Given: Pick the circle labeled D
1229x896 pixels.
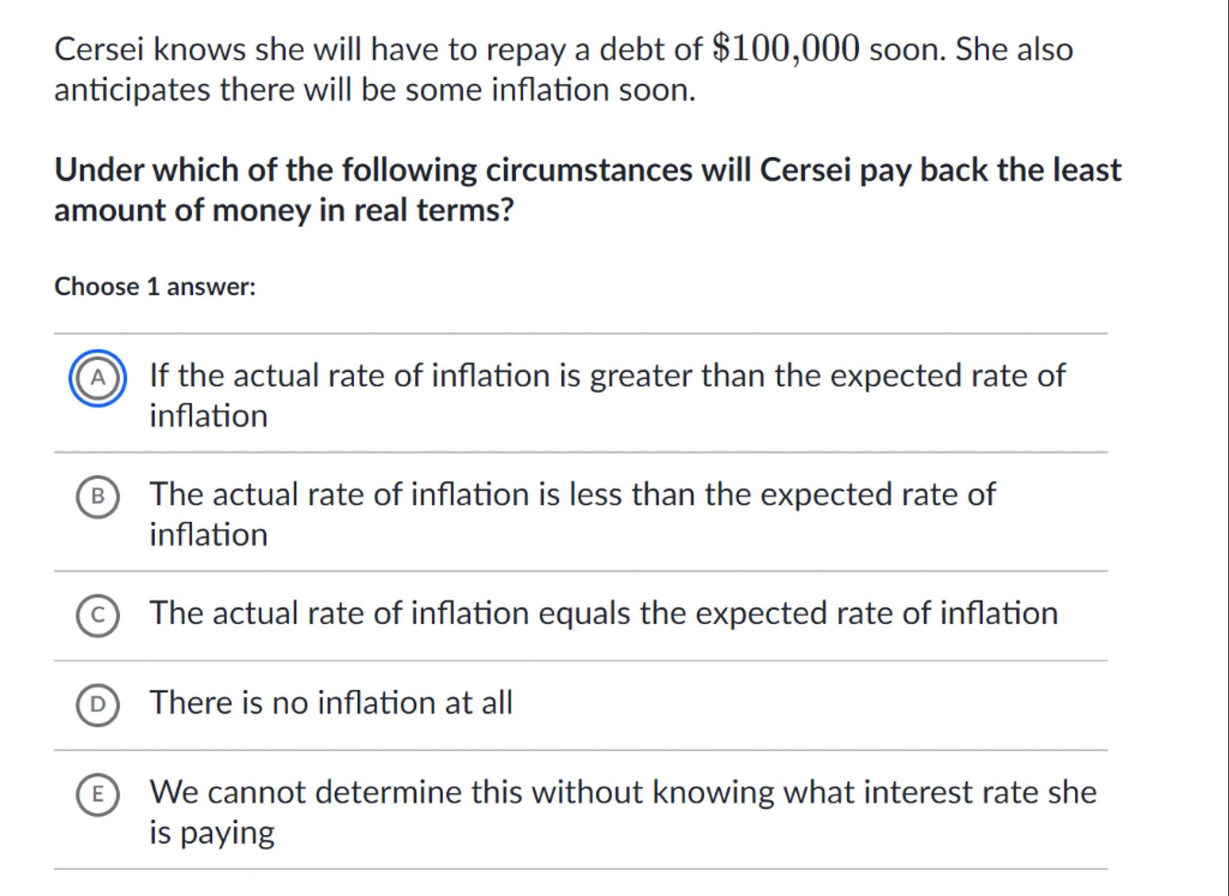Looking at the screenshot, I should tap(97, 705).
